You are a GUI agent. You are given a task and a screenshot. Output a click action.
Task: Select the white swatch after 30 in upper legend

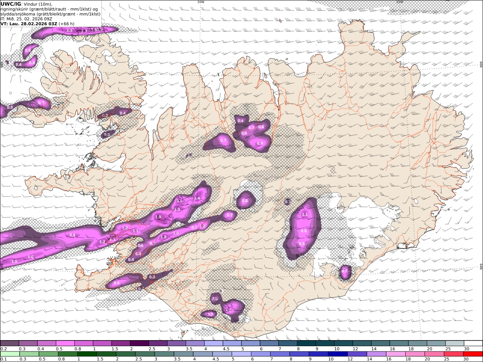473,344
